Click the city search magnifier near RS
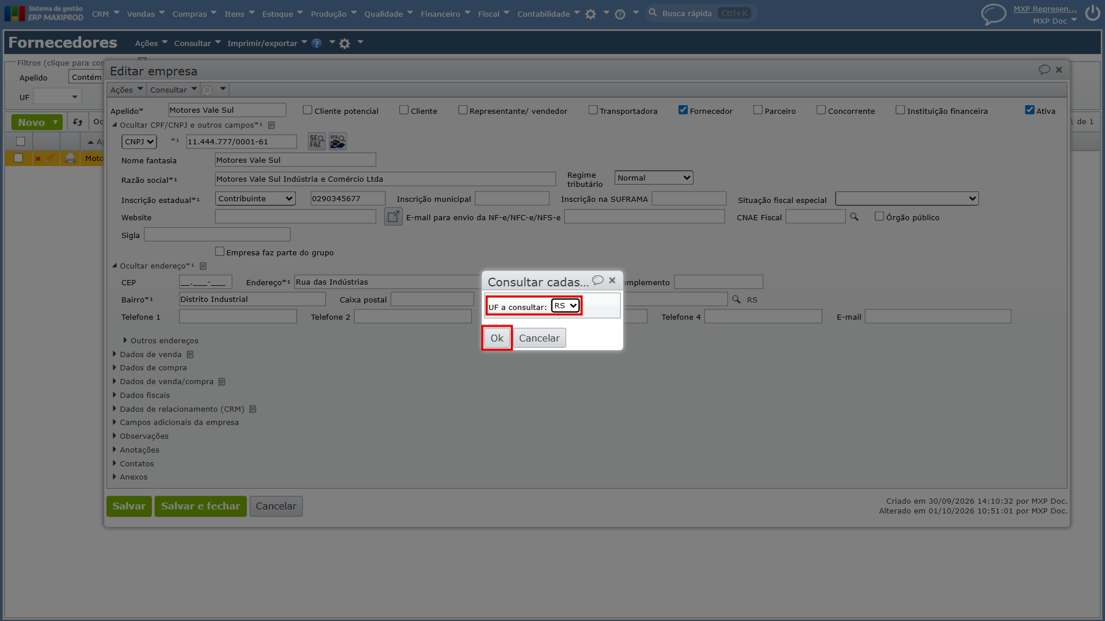 (736, 300)
